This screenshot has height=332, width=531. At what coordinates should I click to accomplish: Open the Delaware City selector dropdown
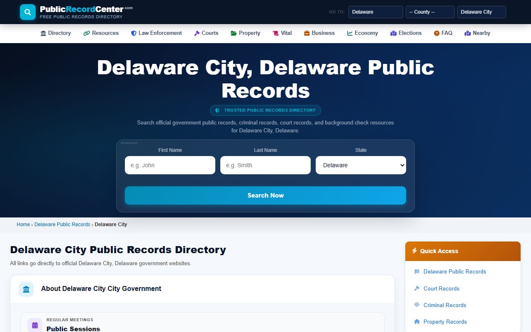pos(482,12)
